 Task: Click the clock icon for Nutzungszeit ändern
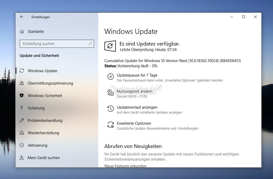111,92
